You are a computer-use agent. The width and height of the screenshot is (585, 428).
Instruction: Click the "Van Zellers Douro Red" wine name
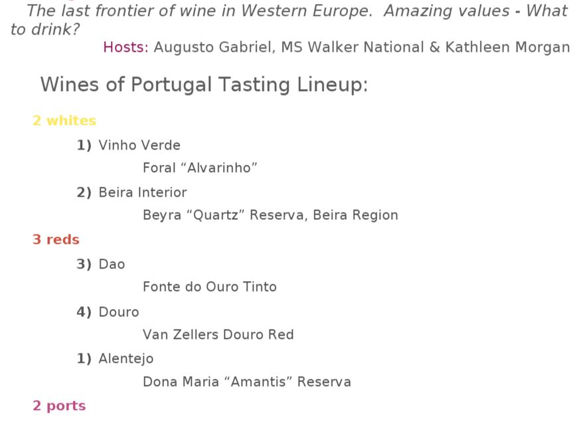point(218,335)
